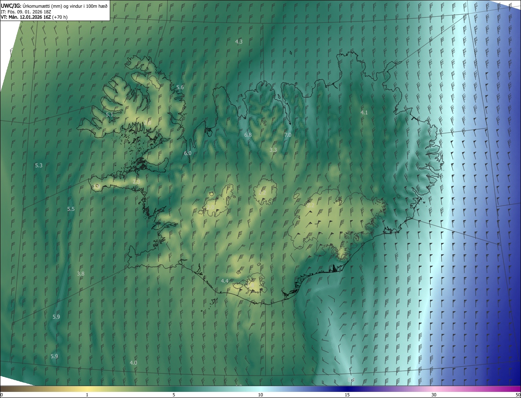Click the colorbar tick label '0'
The width and height of the screenshot is (521, 398).
[x=2, y=395]
